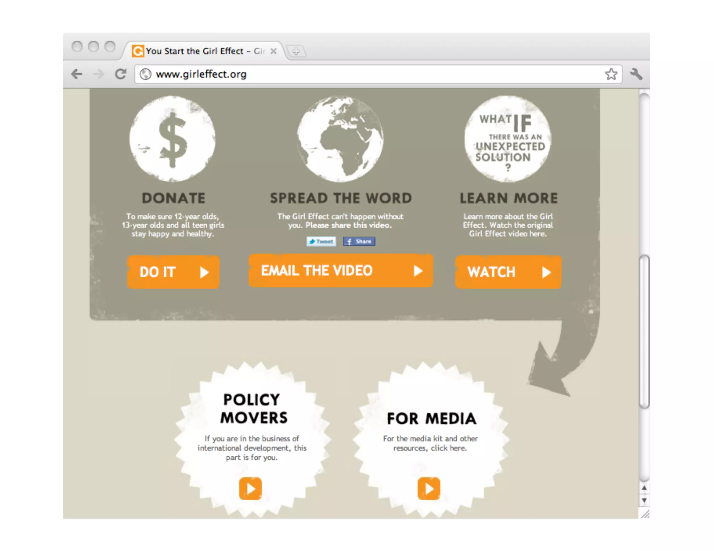Click the WATCH button
714x551 pixels.
tap(508, 272)
